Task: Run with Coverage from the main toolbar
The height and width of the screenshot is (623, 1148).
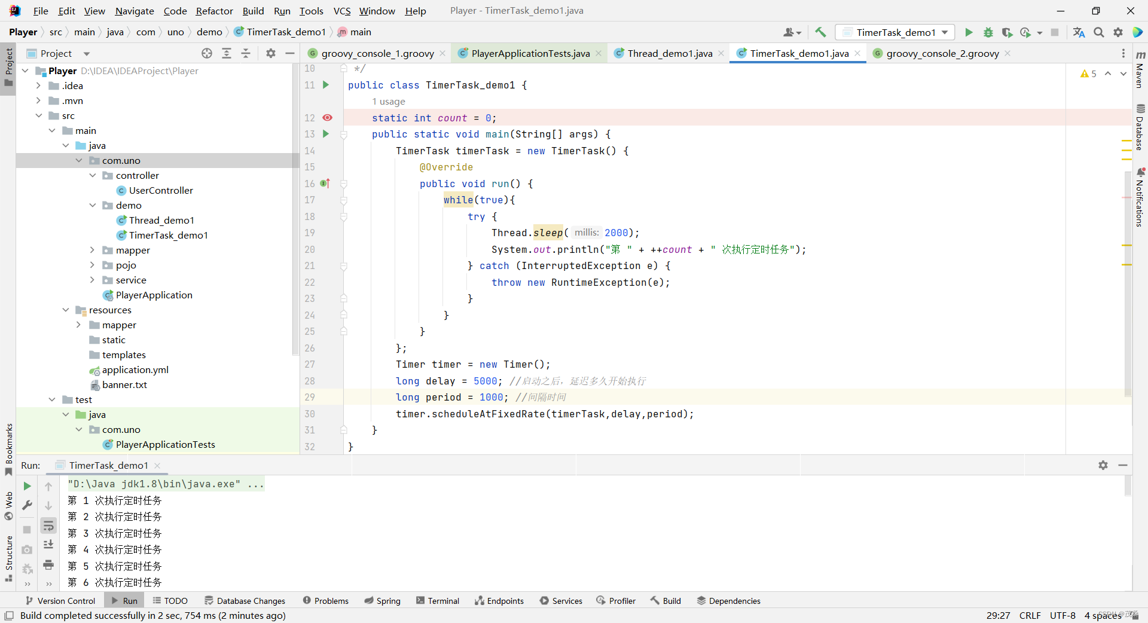Action: 1007,32
